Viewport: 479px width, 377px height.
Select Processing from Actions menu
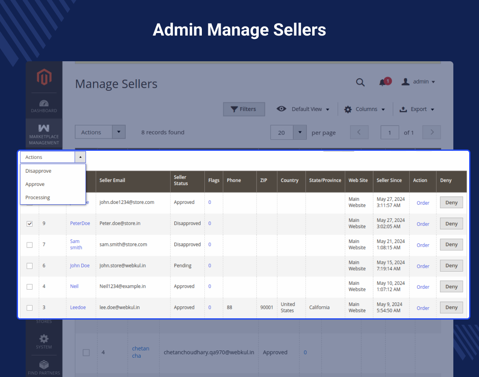click(53, 197)
